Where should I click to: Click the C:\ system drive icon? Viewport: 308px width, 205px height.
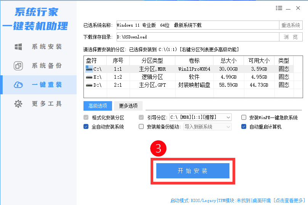click(89, 69)
